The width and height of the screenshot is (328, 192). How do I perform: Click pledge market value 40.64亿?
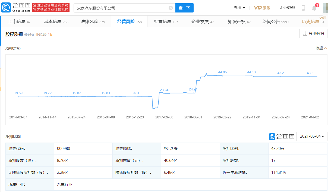tap(171, 160)
